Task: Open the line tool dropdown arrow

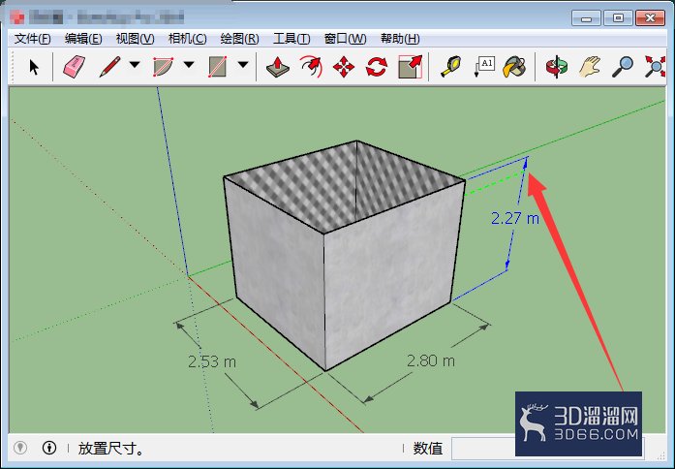Action: click(135, 65)
